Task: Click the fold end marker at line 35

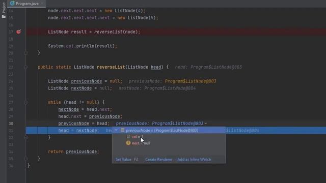Action: [x=26, y=159]
